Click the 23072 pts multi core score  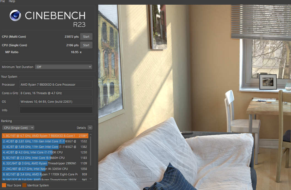coord(72,37)
